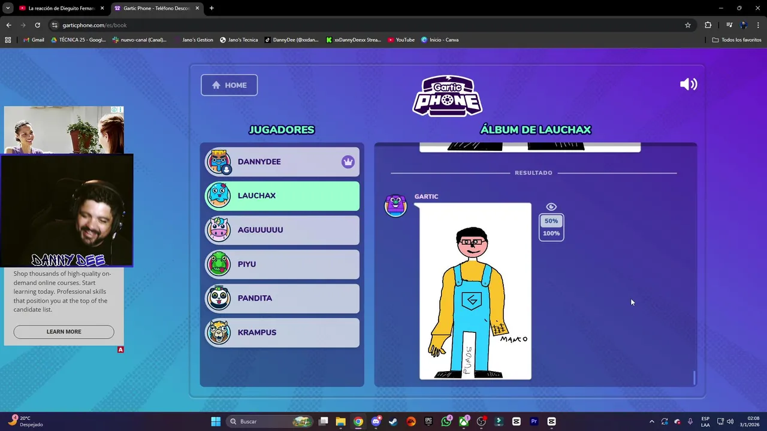
Task: Open the EA app from the taskbar
Action: 411,421
